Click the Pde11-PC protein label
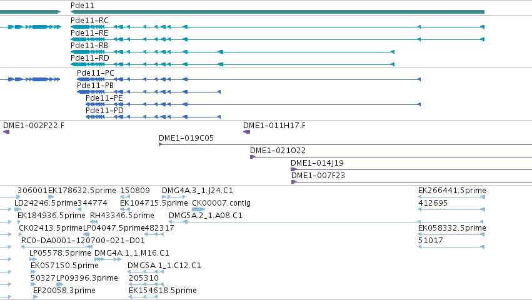The height and width of the screenshot is (300, 532). point(96,73)
